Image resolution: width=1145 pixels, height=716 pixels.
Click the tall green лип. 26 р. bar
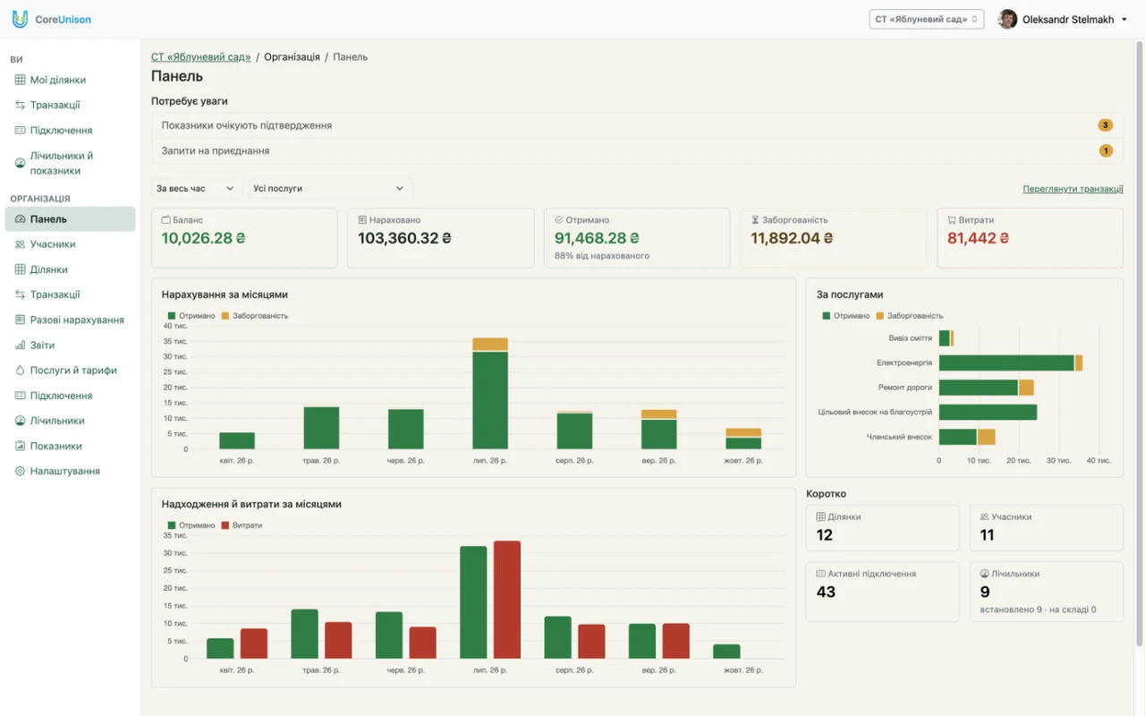click(490, 400)
